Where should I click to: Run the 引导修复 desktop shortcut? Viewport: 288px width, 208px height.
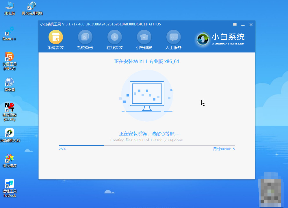click(9, 160)
